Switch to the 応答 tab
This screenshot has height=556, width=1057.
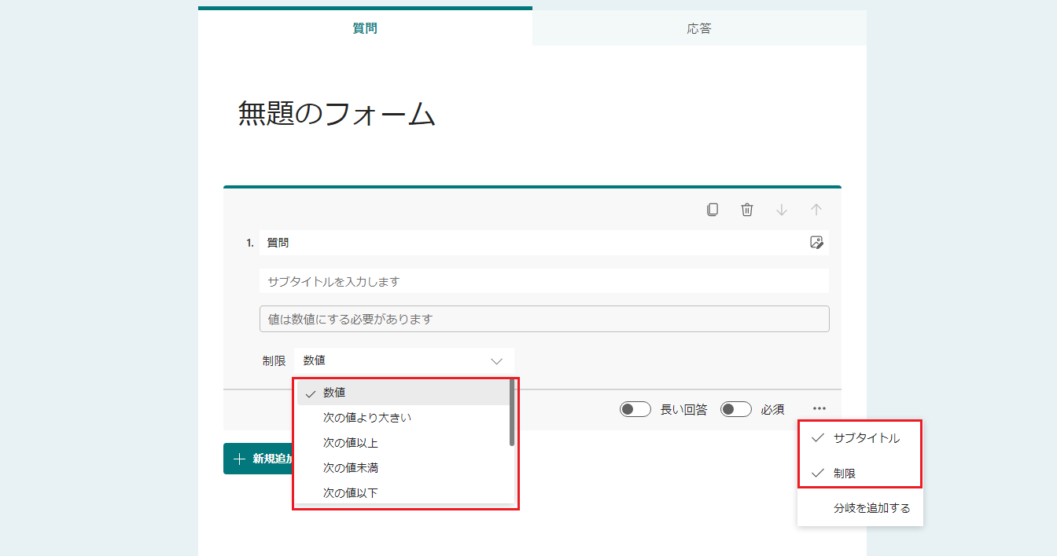click(x=699, y=28)
